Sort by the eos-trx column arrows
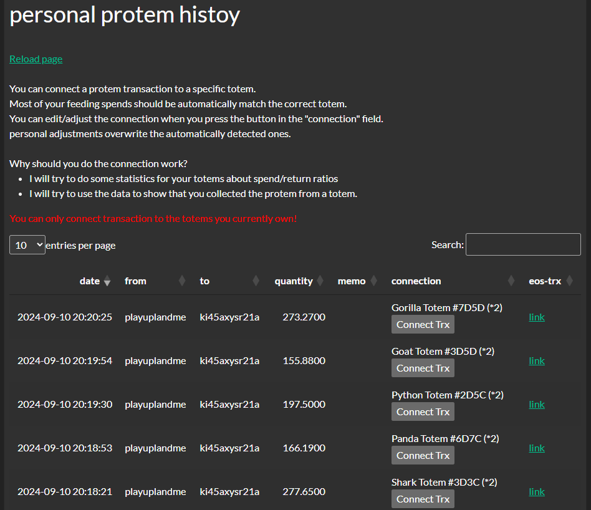591x510 pixels. (x=570, y=281)
